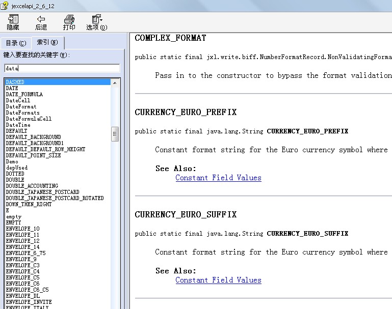Image resolution: width=392 pixels, height=309 pixels.
Task: Select the DOUBLE_JAPANESE_POSTCARD_ROTATED index entry
Action: coord(55,198)
